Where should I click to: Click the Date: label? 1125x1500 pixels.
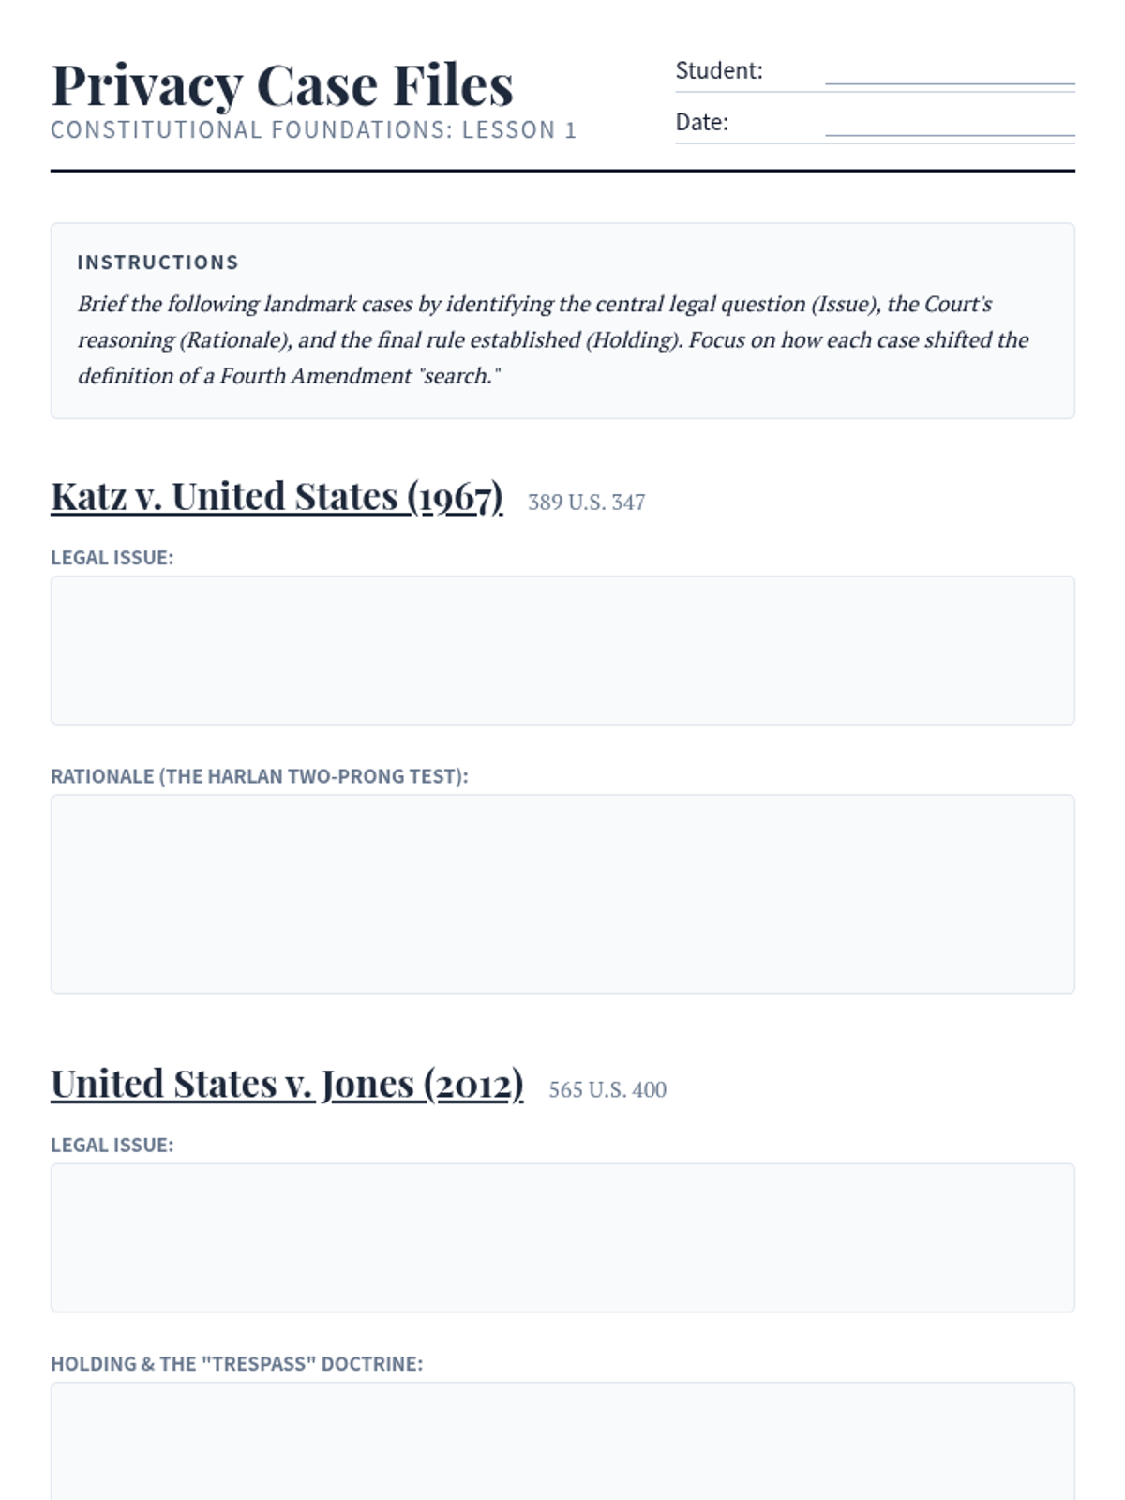click(x=702, y=123)
